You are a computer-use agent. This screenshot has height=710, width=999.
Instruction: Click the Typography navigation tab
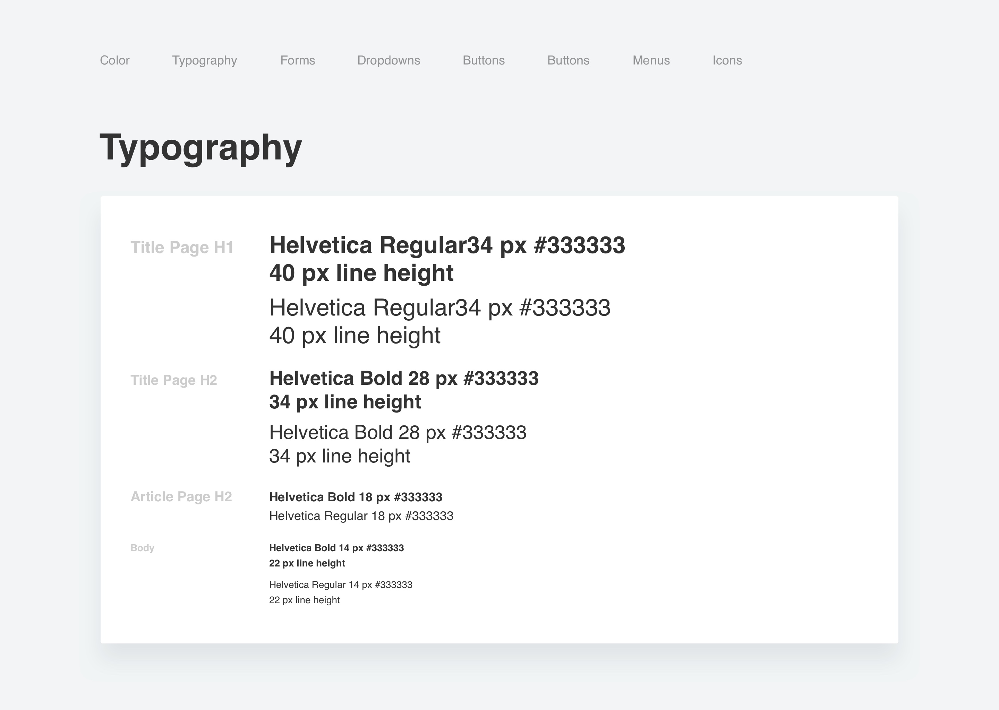click(x=204, y=60)
